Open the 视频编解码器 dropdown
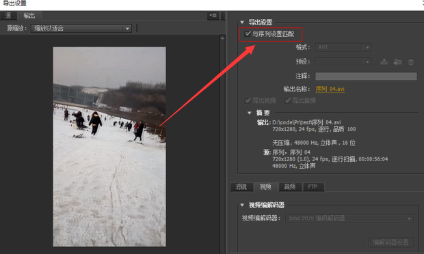424x254 pixels. click(x=349, y=218)
